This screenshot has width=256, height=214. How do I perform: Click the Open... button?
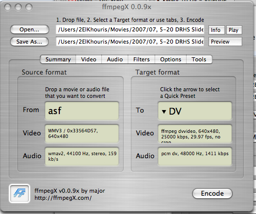pos(29,29)
